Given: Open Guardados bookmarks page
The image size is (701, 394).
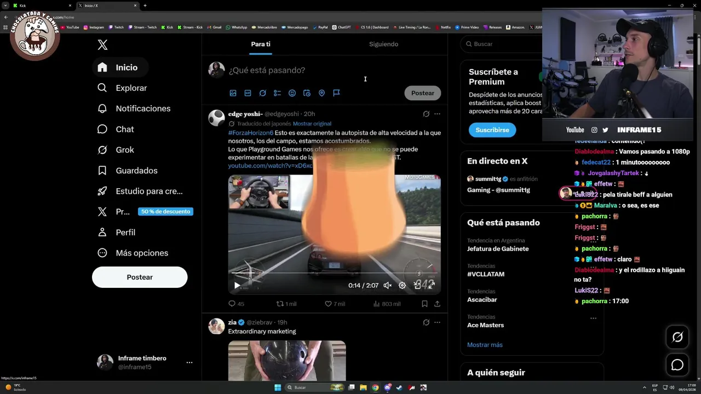Looking at the screenshot, I should pos(127,171).
